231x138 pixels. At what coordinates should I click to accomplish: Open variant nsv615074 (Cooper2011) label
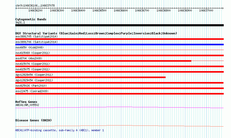[x=33, y=64]
